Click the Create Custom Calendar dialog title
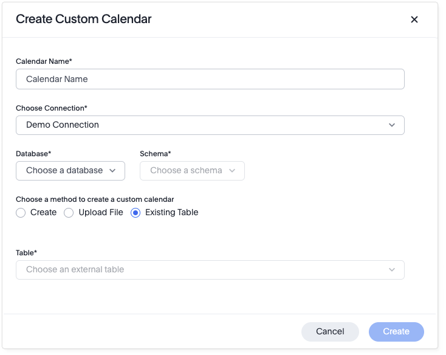Image resolution: width=446 pixels, height=355 pixels. [x=84, y=19]
